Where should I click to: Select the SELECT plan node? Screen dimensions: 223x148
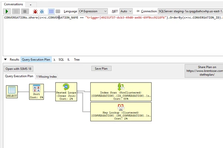[12, 92]
